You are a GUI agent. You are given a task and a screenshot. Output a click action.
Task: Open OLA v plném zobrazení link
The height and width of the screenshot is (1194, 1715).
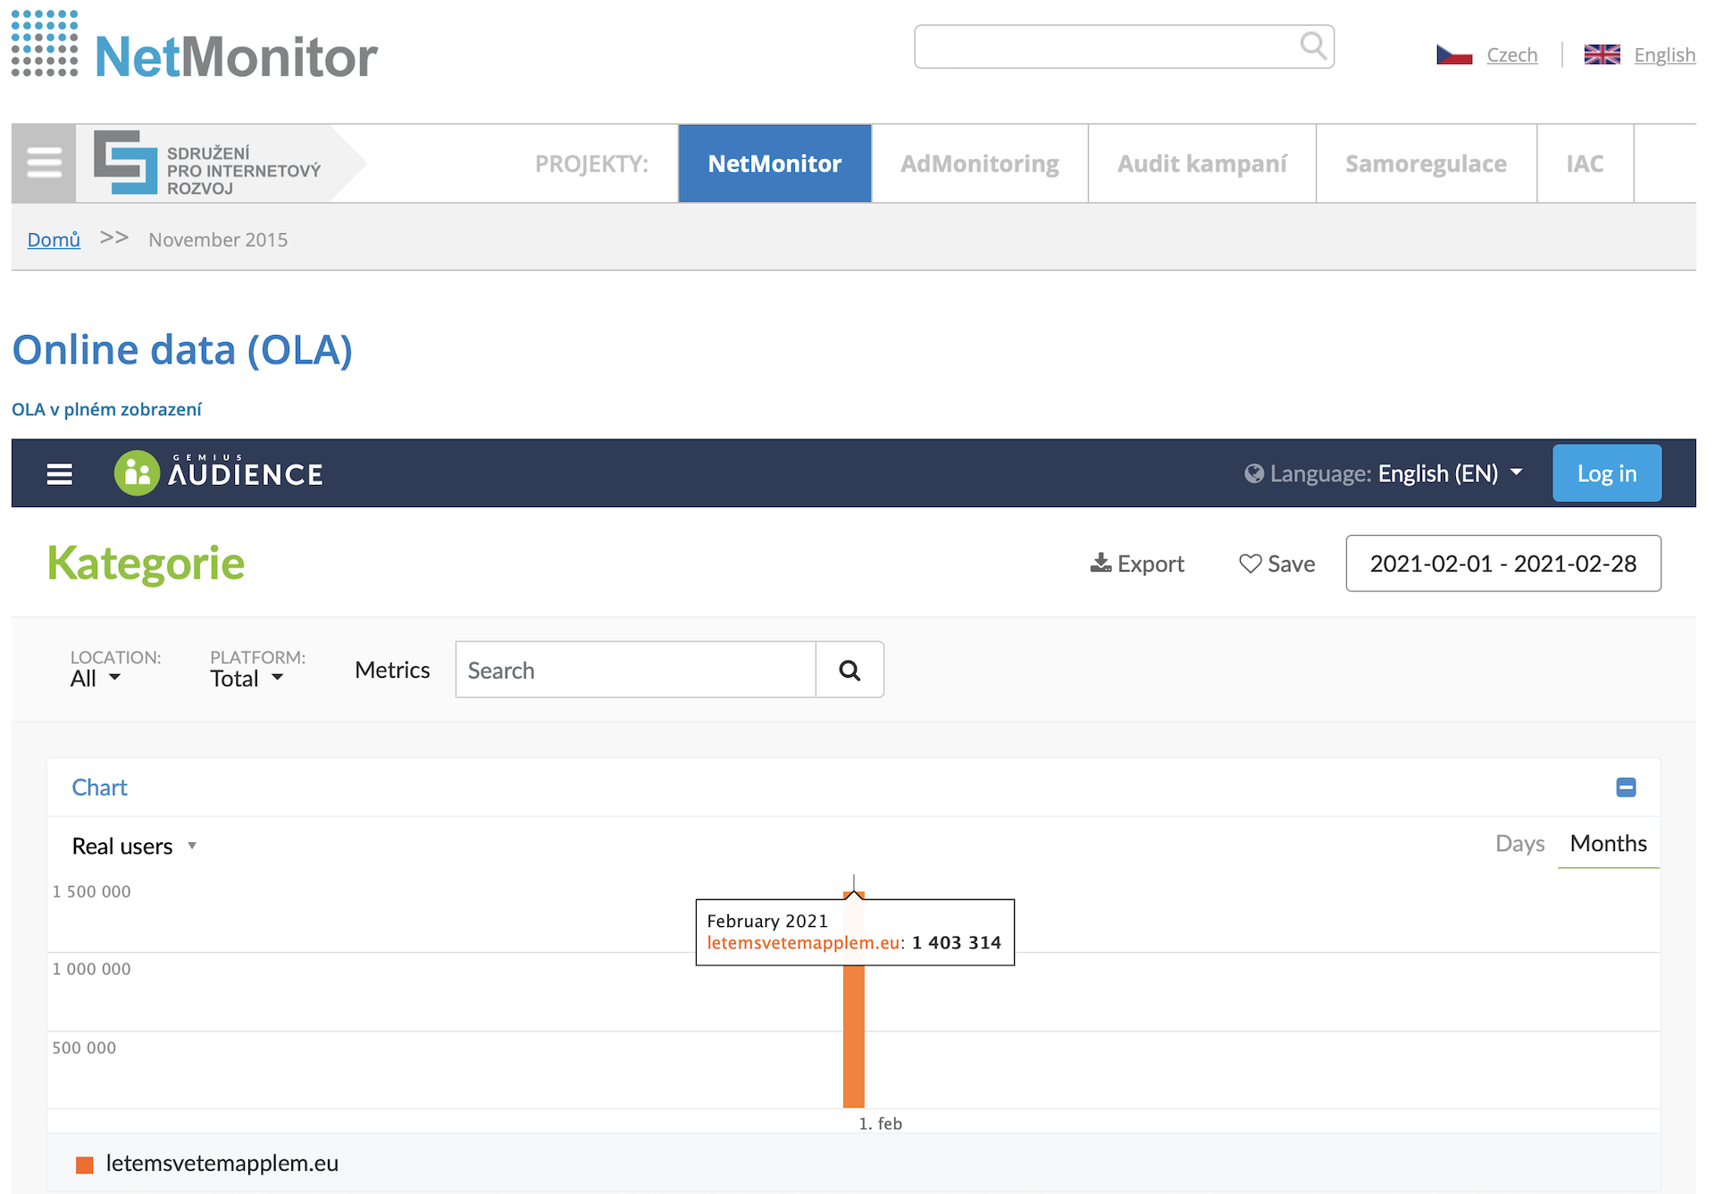click(x=106, y=409)
